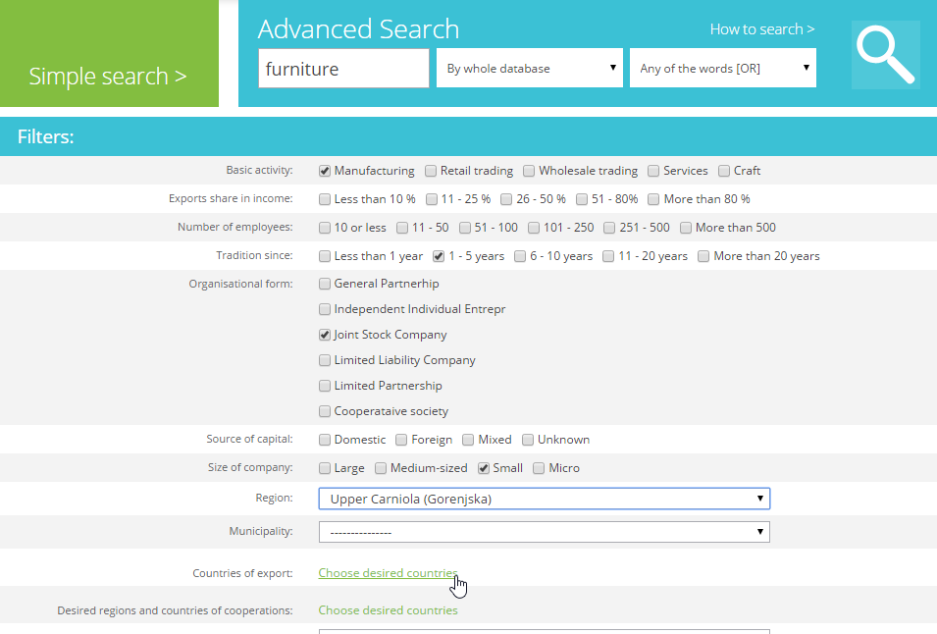
Task: Check the "Foreign" capital checkbox
Action: (x=399, y=439)
